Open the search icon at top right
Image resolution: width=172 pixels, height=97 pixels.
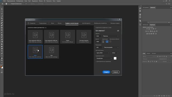[167, 4]
